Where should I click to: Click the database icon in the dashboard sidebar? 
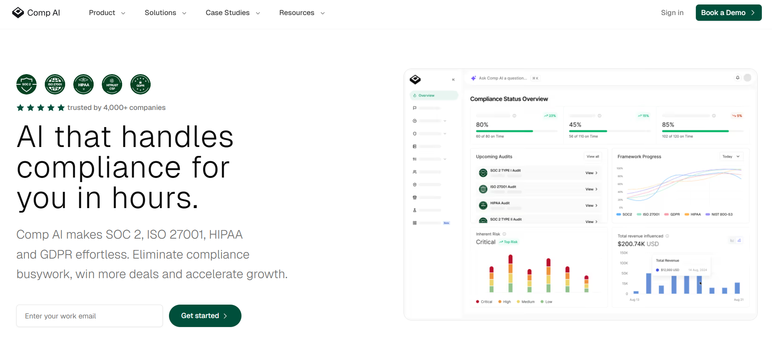tap(415, 134)
